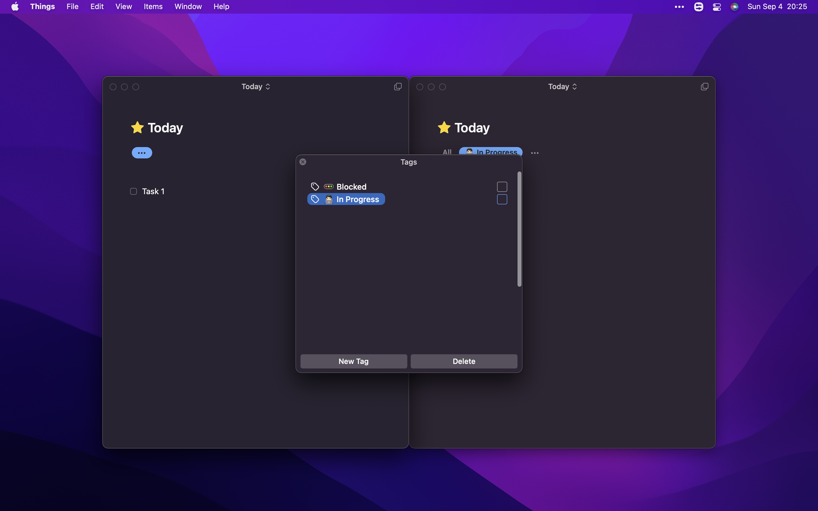Click the shortcut box for In Progress tag
Image resolution: width=818 pixels, height=511 pixels.
[502, 199]
